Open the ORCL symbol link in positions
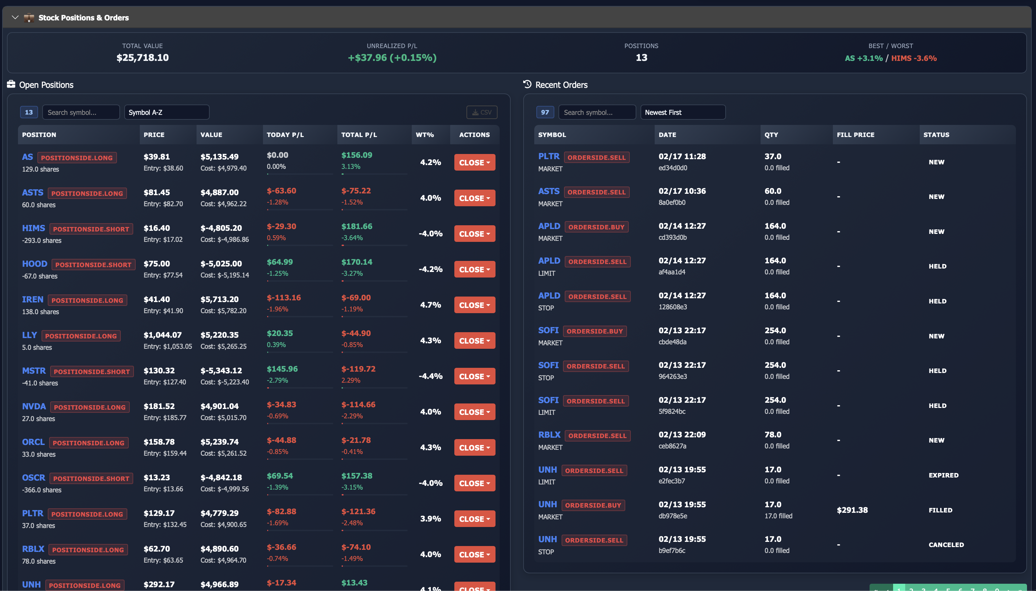1036x591 pixels. click(33, 442)
